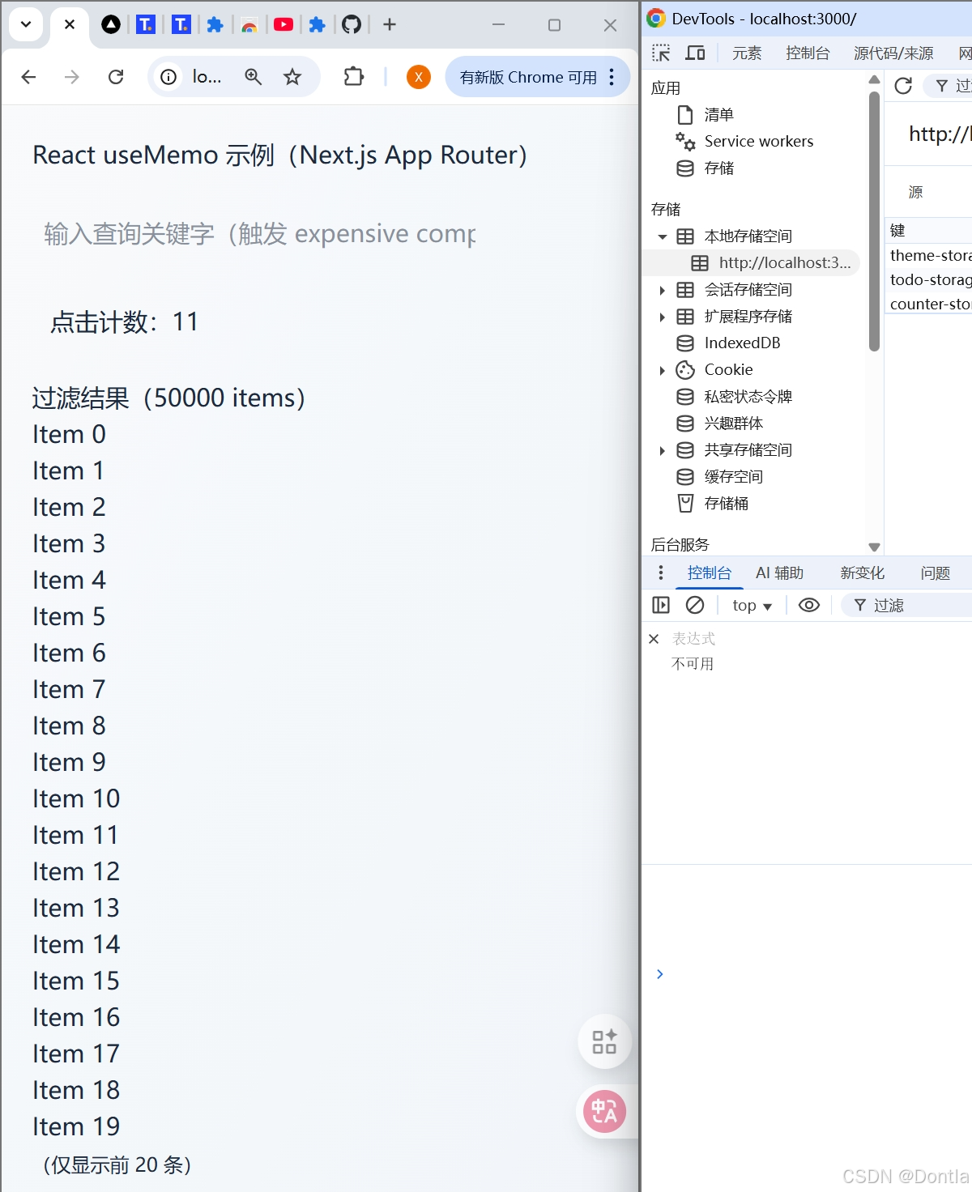
Task: Open the drawer three-dot menu
Action: (661, 573)
